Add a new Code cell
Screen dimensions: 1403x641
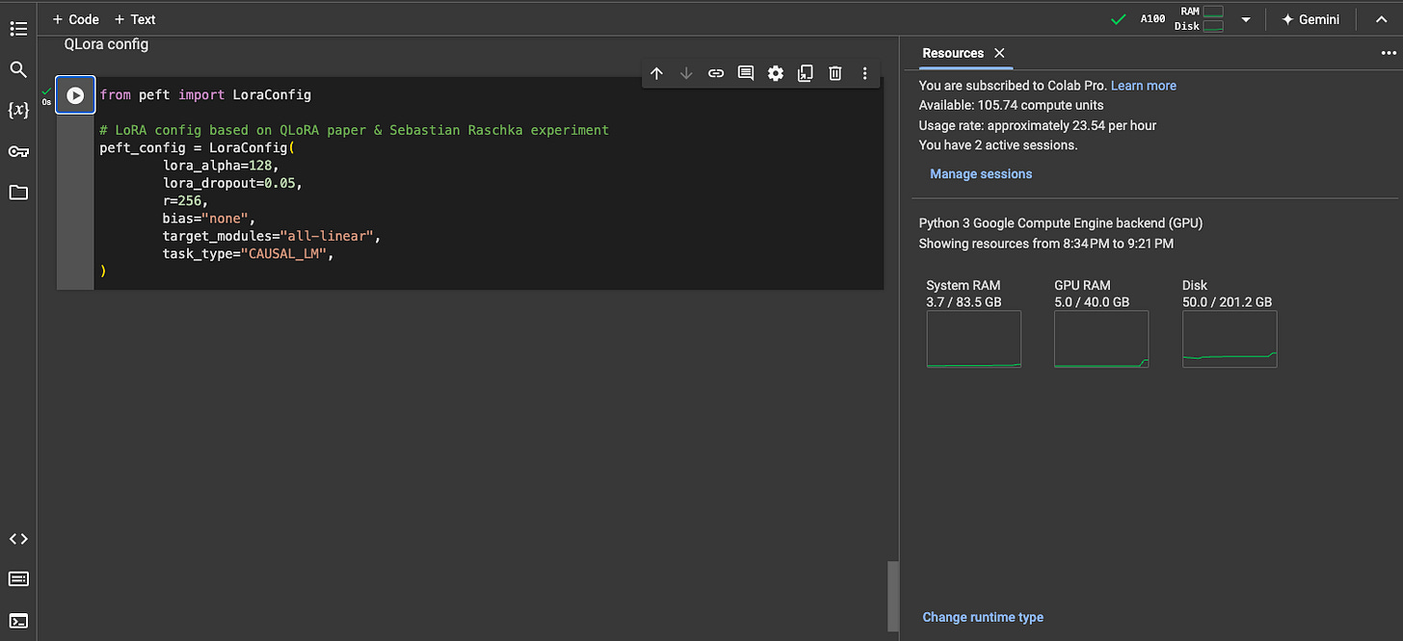75,19
